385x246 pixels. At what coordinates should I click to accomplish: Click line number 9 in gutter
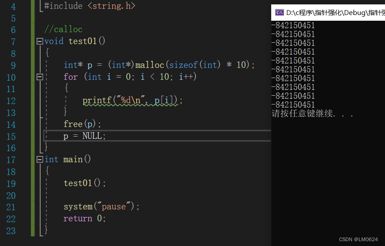pos(13,66)
